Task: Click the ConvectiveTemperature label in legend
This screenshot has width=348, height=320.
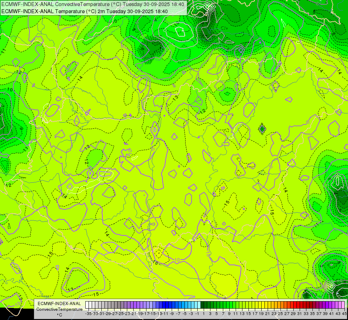Action: click(59, 309)
